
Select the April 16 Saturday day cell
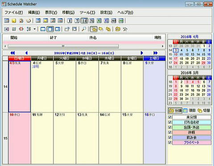155,138
